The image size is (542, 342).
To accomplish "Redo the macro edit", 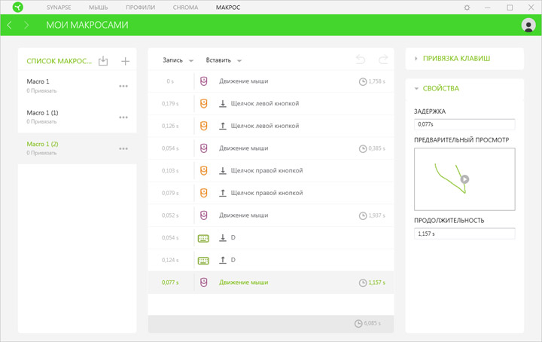I will pos(383,60).
